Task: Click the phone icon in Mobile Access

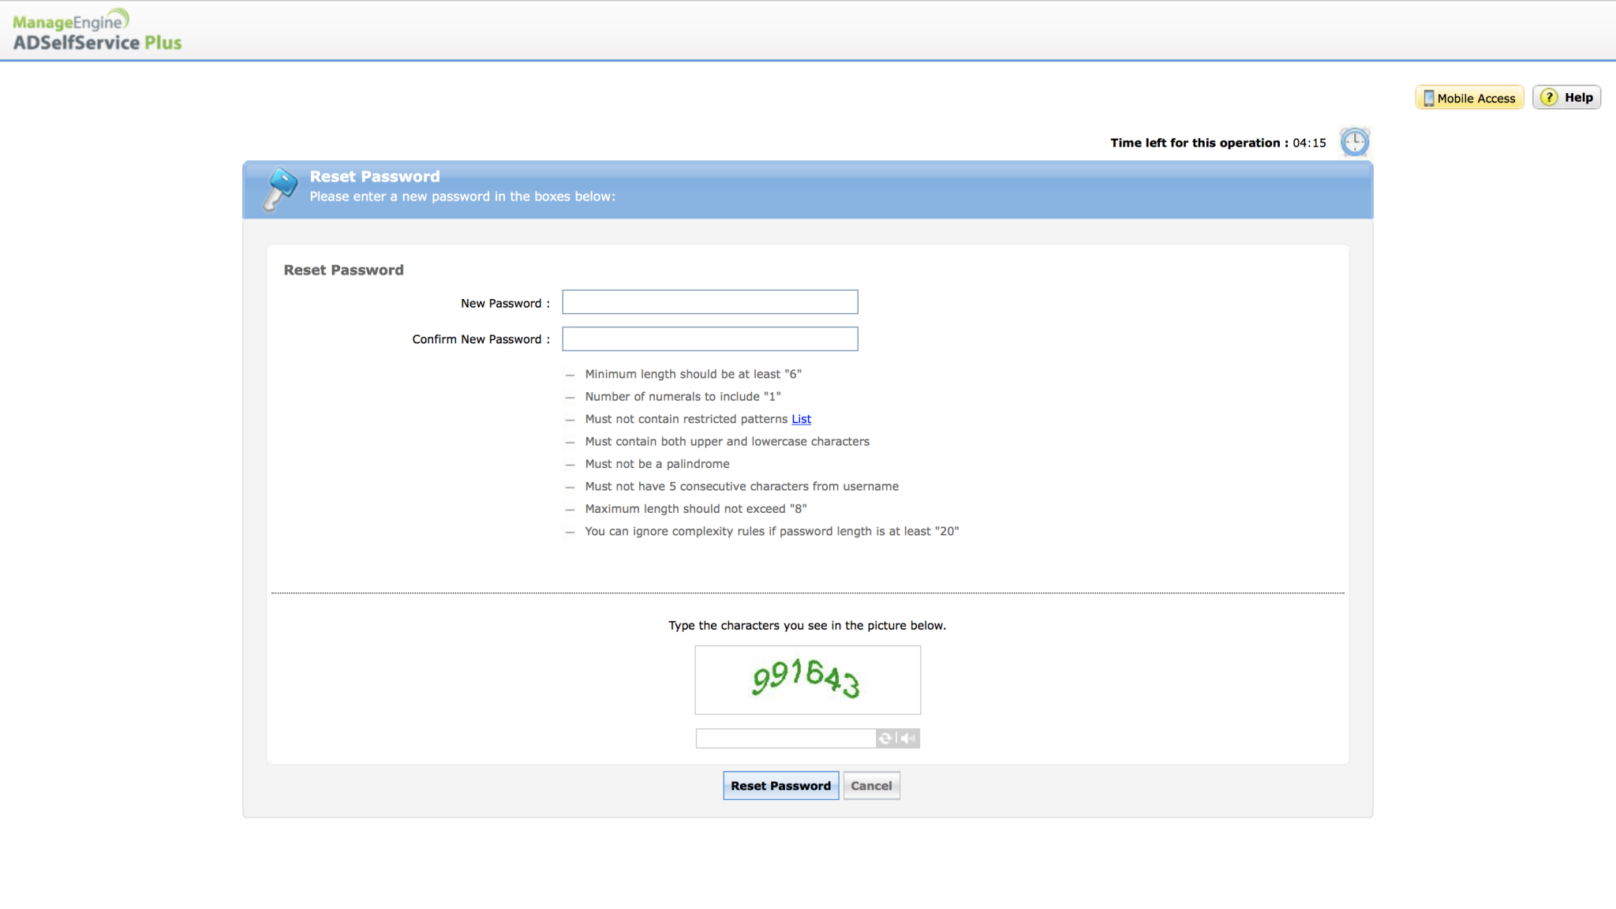Action: click(x=1428, y=98)
